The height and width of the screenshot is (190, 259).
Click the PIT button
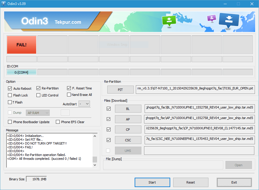coord(121,90)
